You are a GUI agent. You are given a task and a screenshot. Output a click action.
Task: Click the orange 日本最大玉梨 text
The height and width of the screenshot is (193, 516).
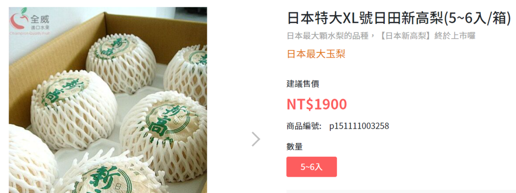[x=316, y=54]
